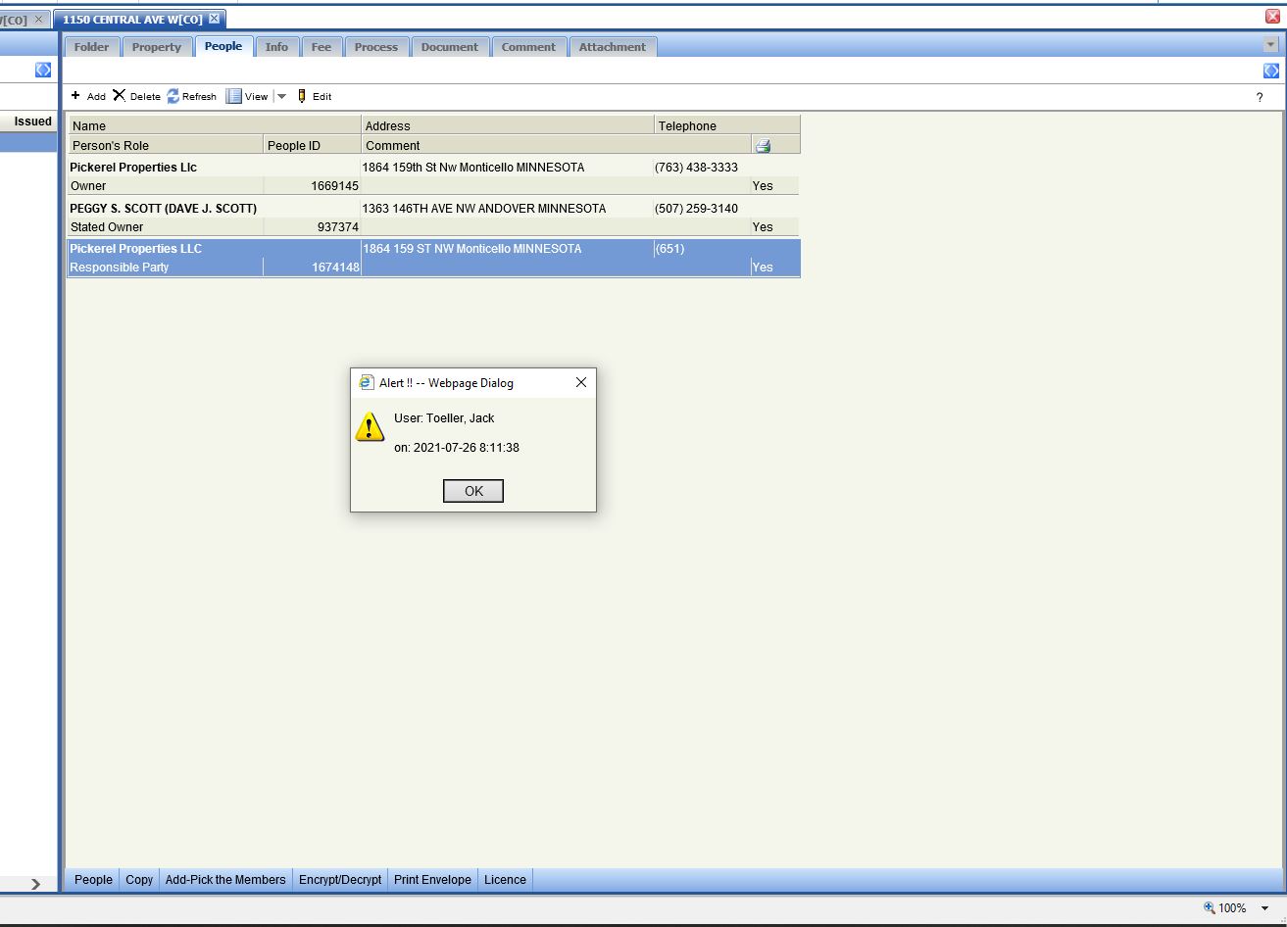1287x927 pixels.
Task: Expand the tab list dropdown arrow
Action: (x=1270, y=45)
